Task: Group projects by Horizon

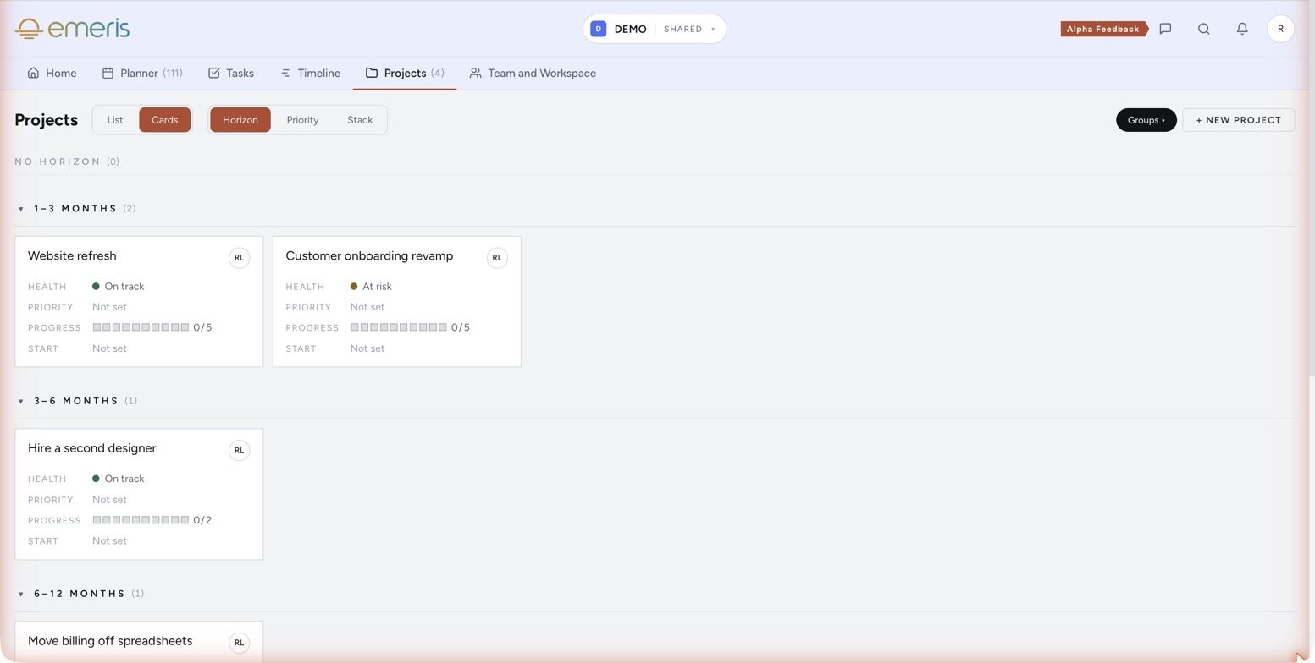Action: point(240,120)
